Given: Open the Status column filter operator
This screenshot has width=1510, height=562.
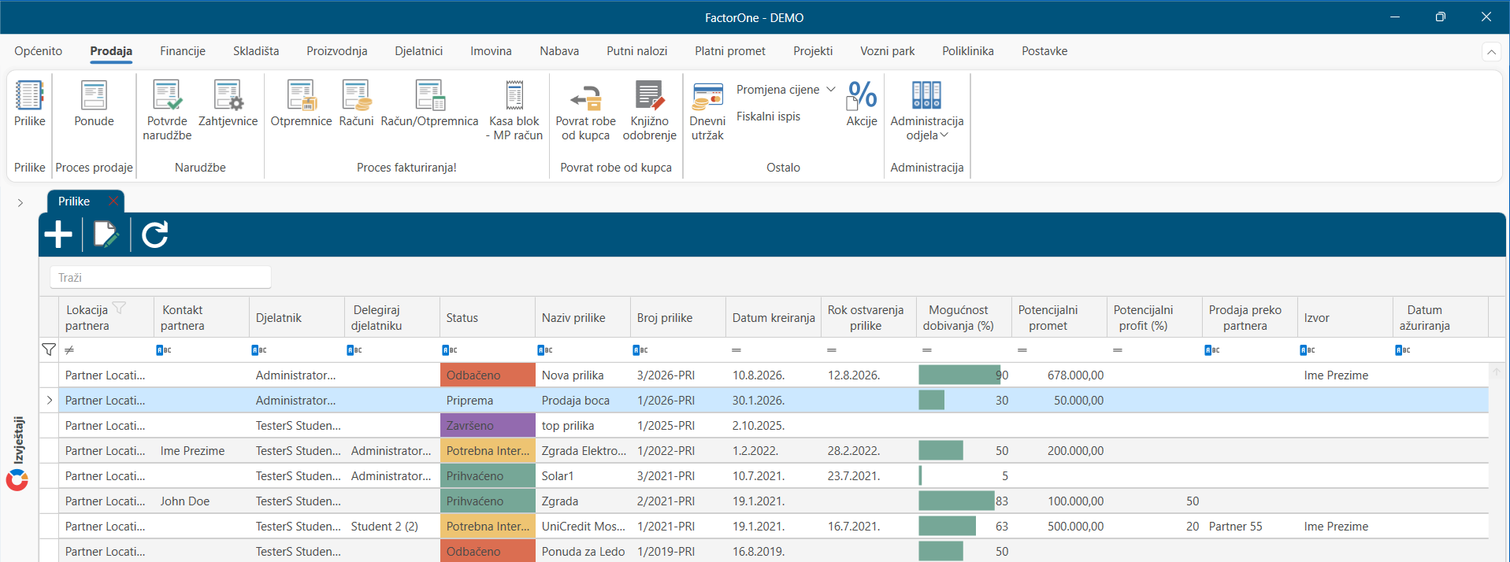Looking at the screenshot, I should pos(451,350).
